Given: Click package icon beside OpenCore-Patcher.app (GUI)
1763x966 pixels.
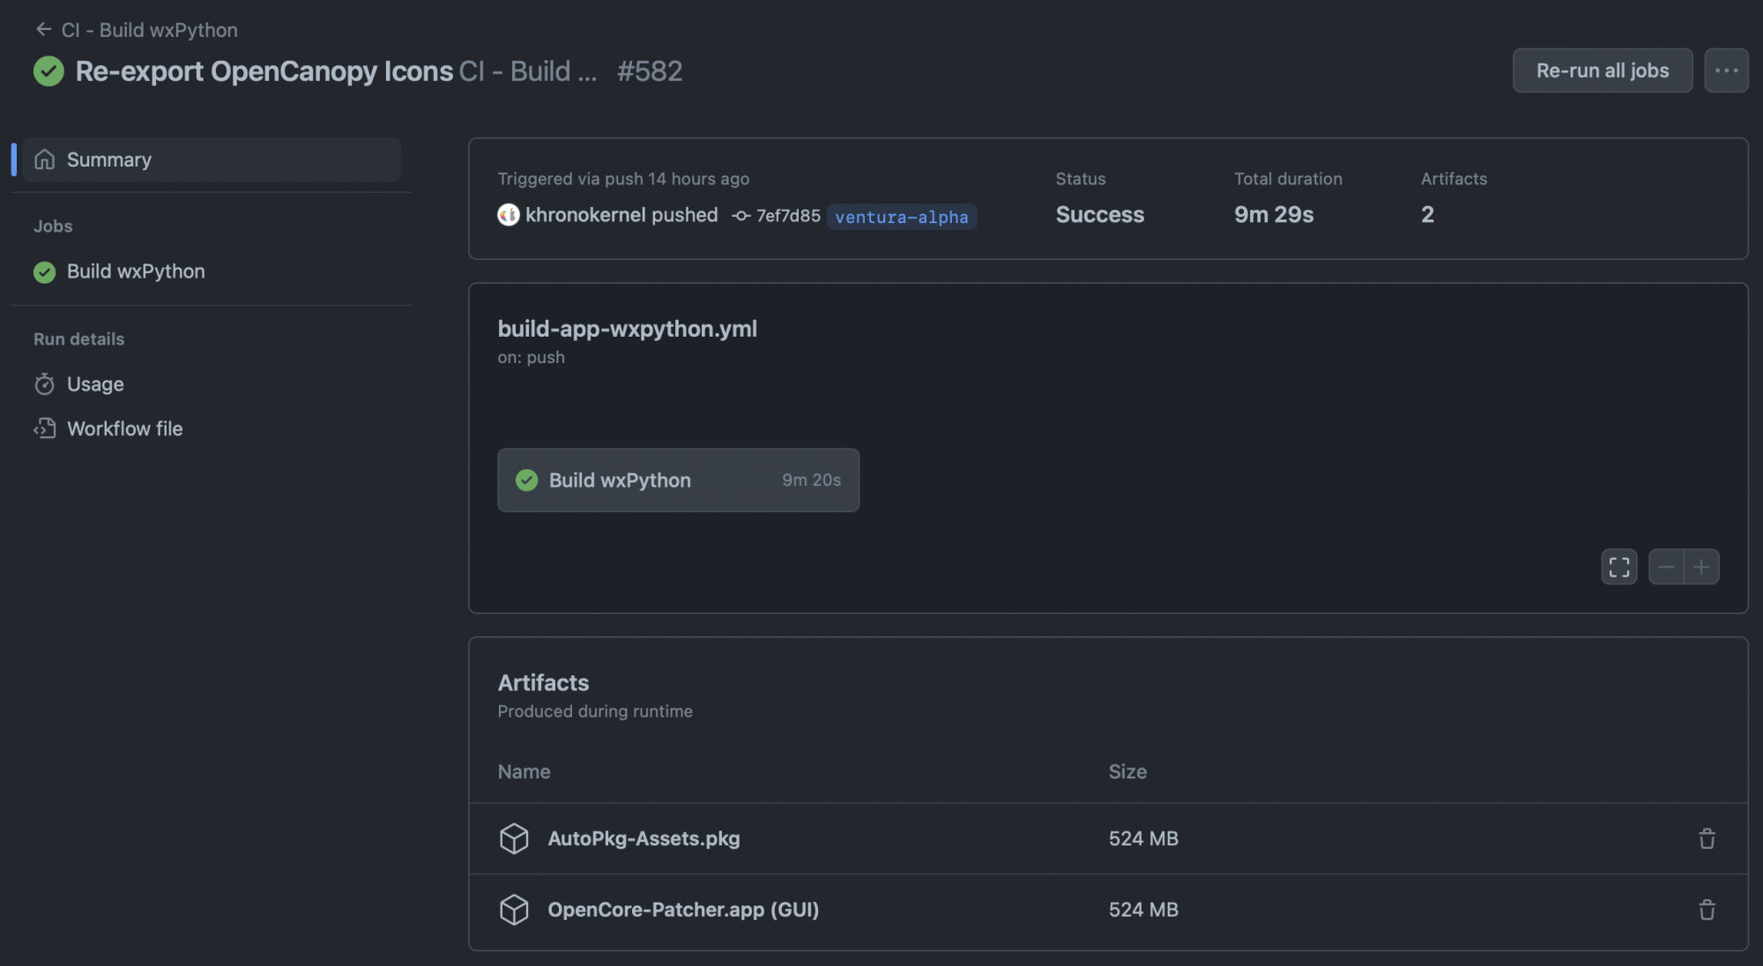Looking at the screenshot, I should coord(514,910).
